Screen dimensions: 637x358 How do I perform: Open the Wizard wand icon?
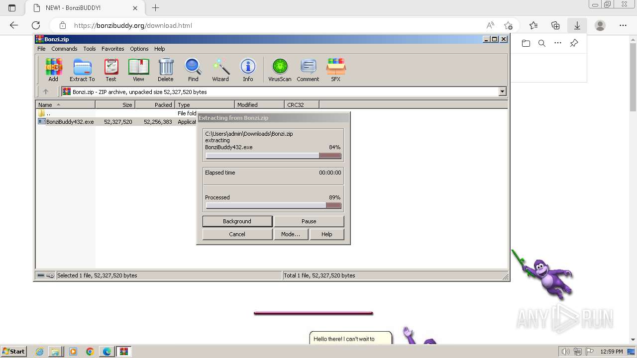[220, 70]
